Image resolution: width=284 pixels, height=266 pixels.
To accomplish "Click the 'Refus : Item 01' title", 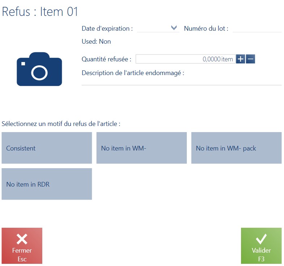I will coord(40,12).
